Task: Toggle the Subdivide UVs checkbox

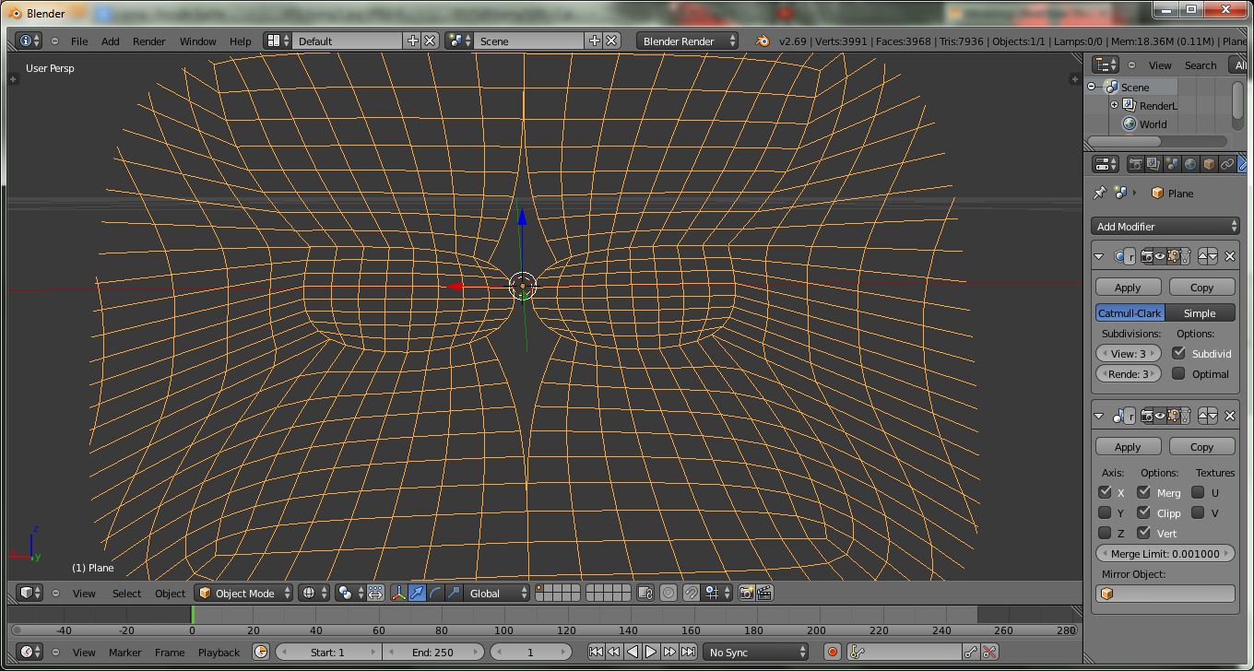Action: point(1178,353)
